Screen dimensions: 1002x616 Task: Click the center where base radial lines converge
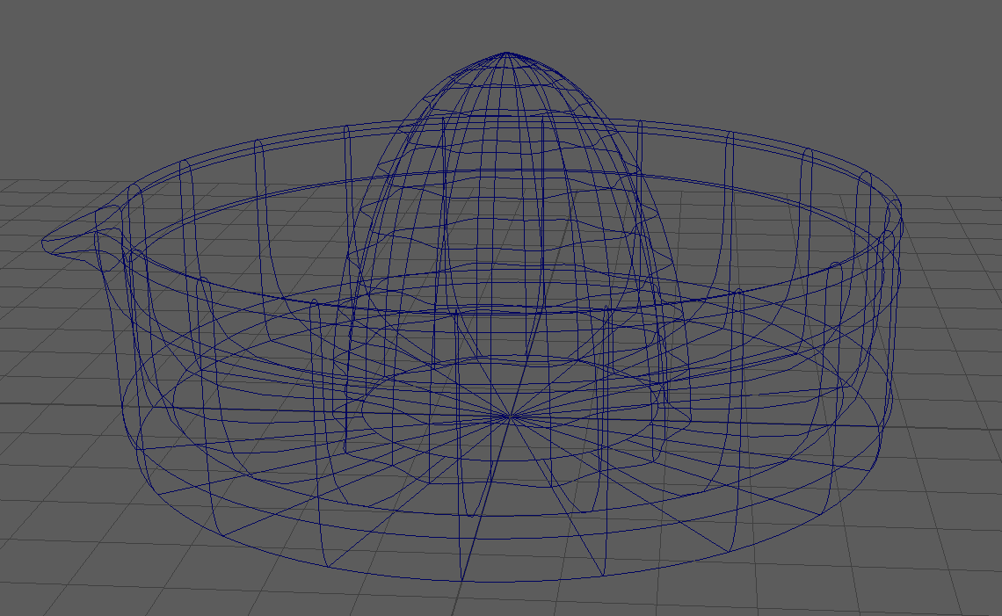tap(510, 417)
